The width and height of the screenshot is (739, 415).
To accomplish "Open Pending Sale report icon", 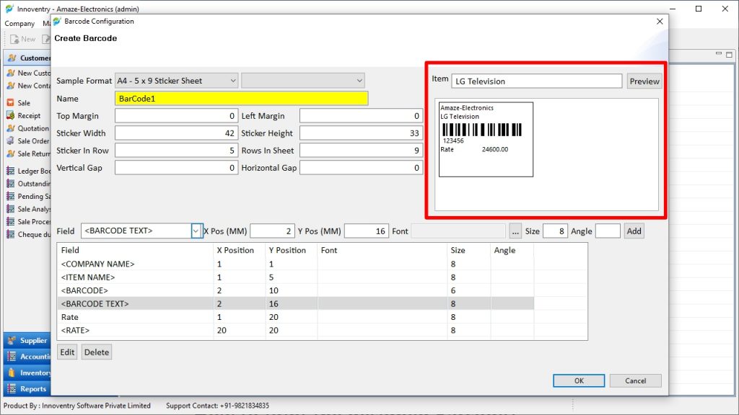I will pyautogui.click(x=10, y=196).
